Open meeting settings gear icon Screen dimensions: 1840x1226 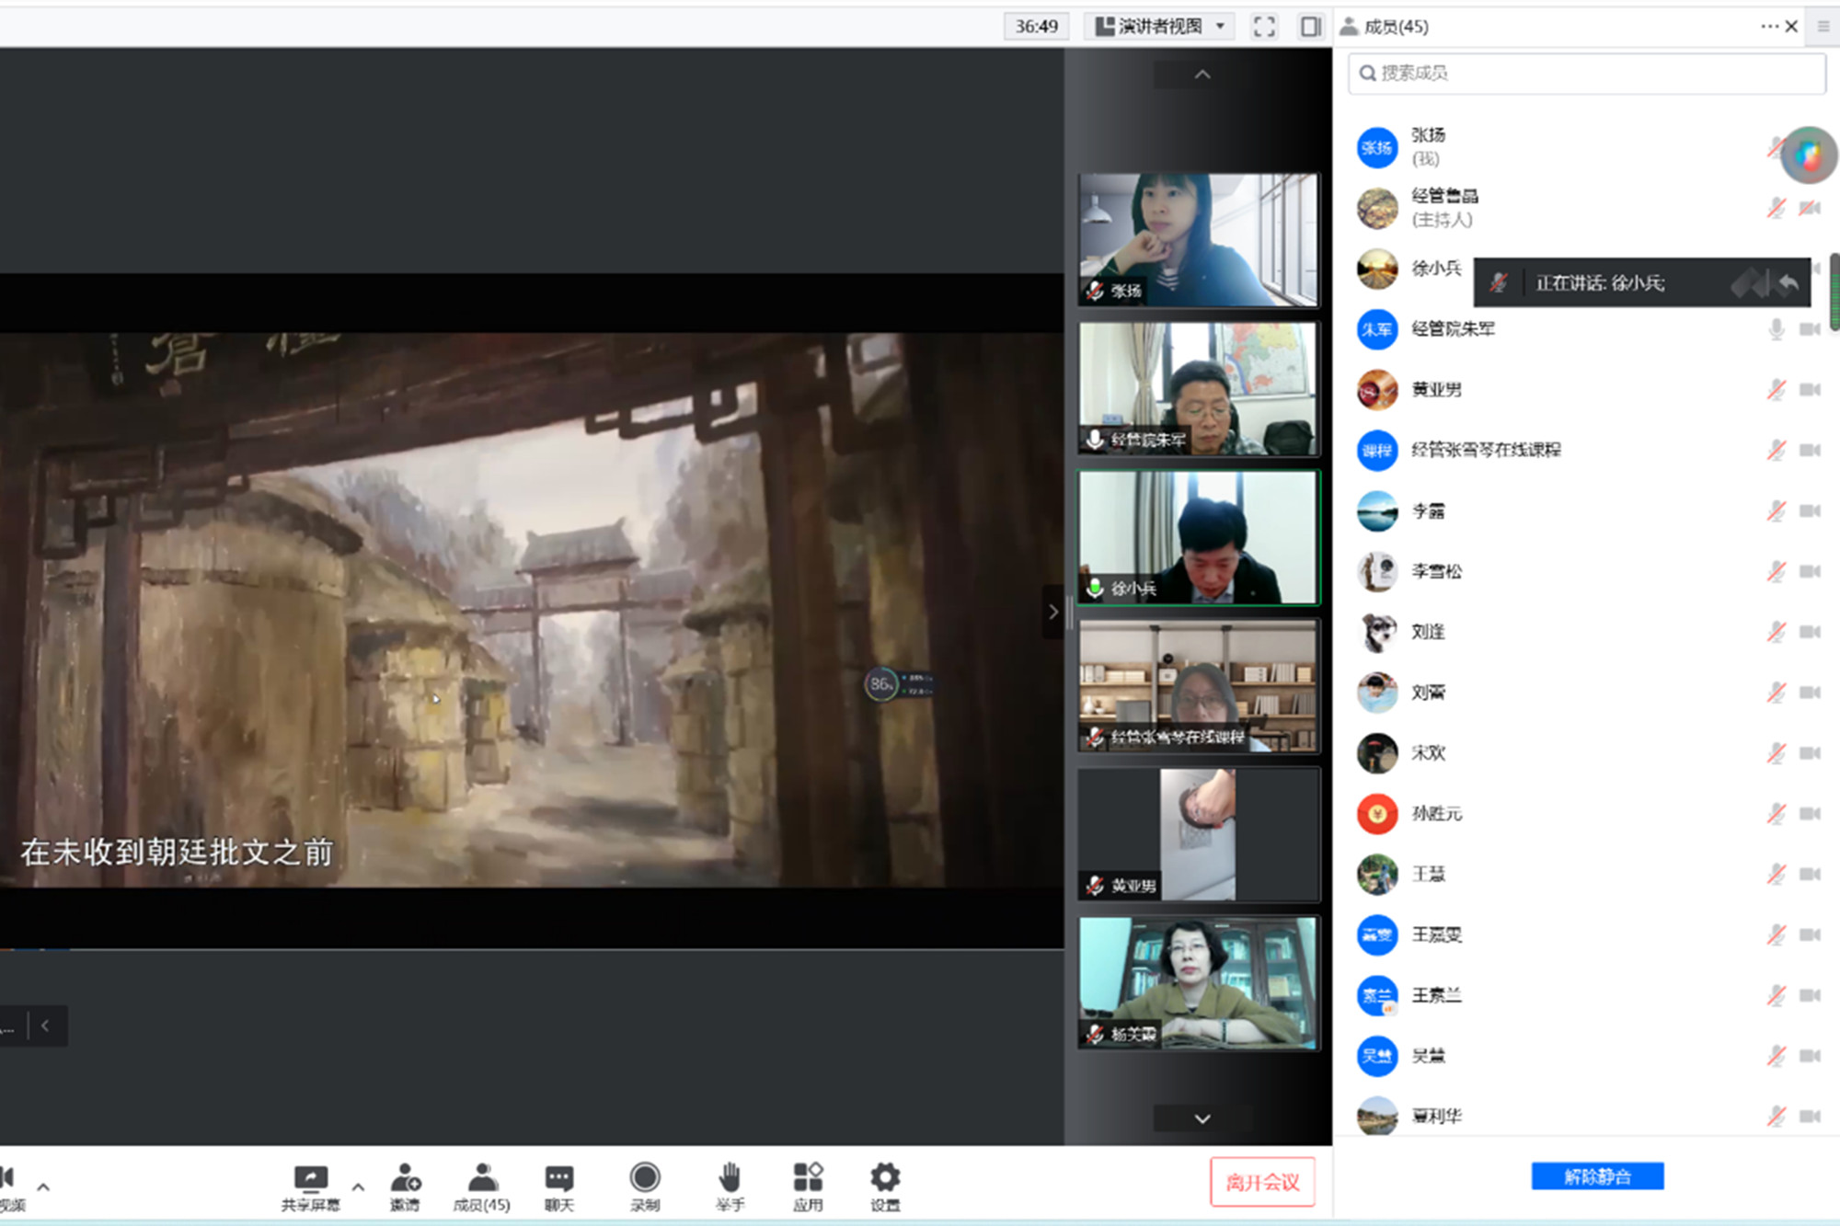click(x=885, y=1178)
